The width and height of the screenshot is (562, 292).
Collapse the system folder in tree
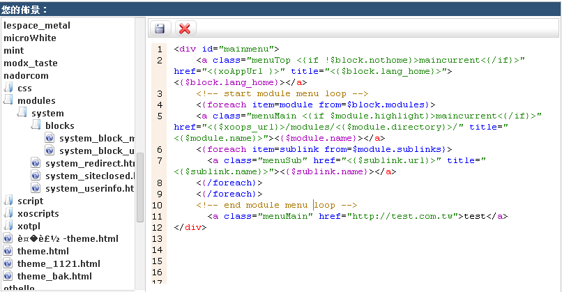[22, 114]
